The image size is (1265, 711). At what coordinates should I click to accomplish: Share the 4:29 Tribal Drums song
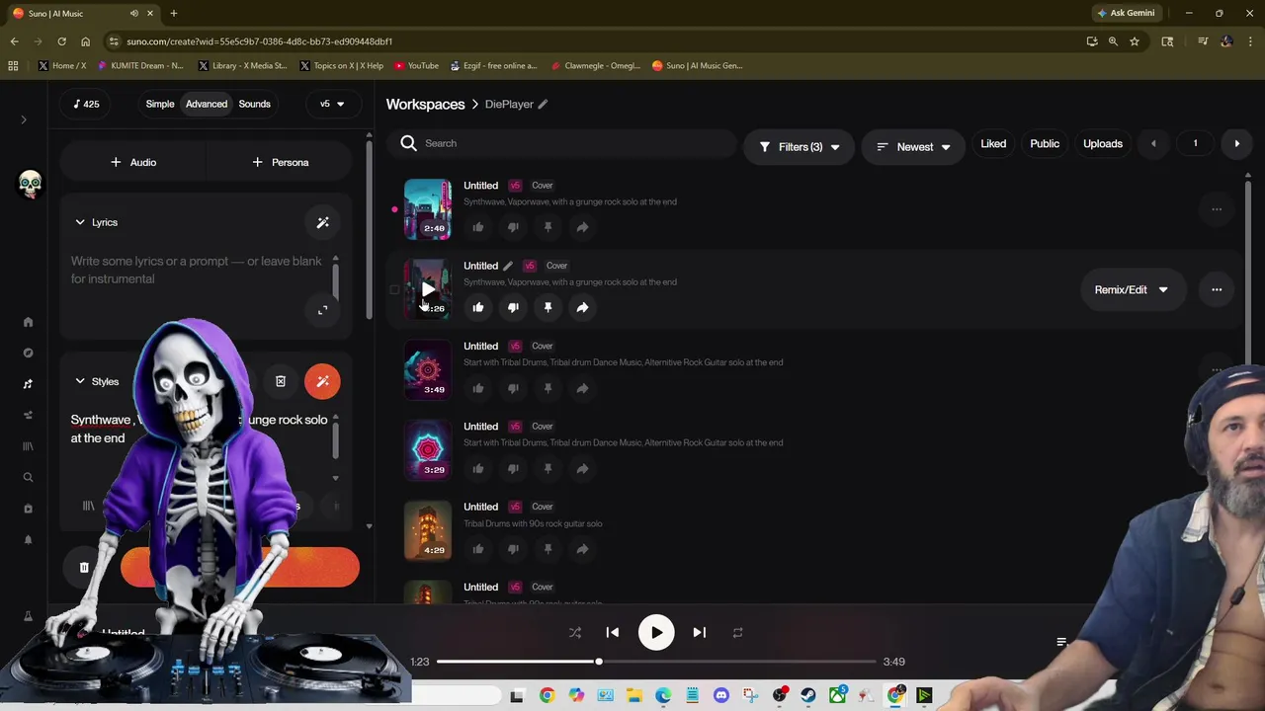tap(582, 549)
